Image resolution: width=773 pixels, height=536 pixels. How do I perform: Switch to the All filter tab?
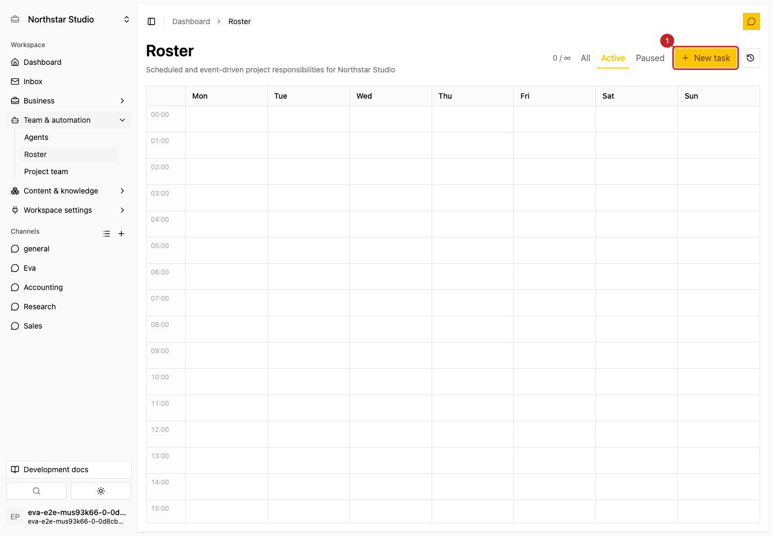pyautogui.click(x=586, y=58)
